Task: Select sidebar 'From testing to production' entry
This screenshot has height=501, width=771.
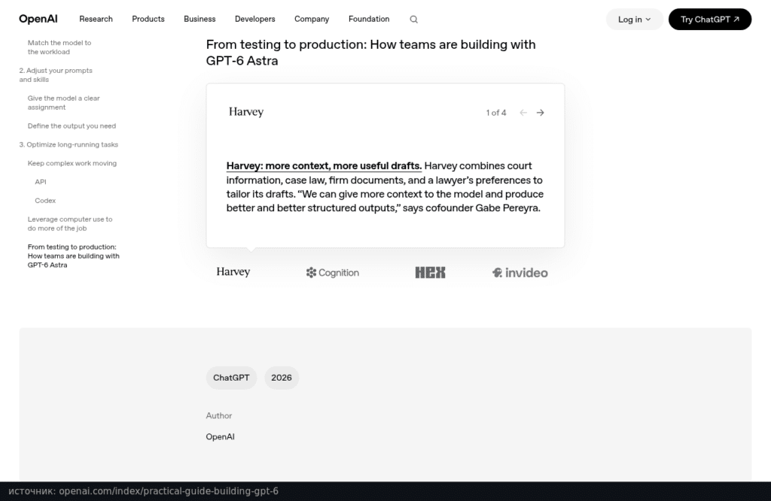Action: (73, 256)
